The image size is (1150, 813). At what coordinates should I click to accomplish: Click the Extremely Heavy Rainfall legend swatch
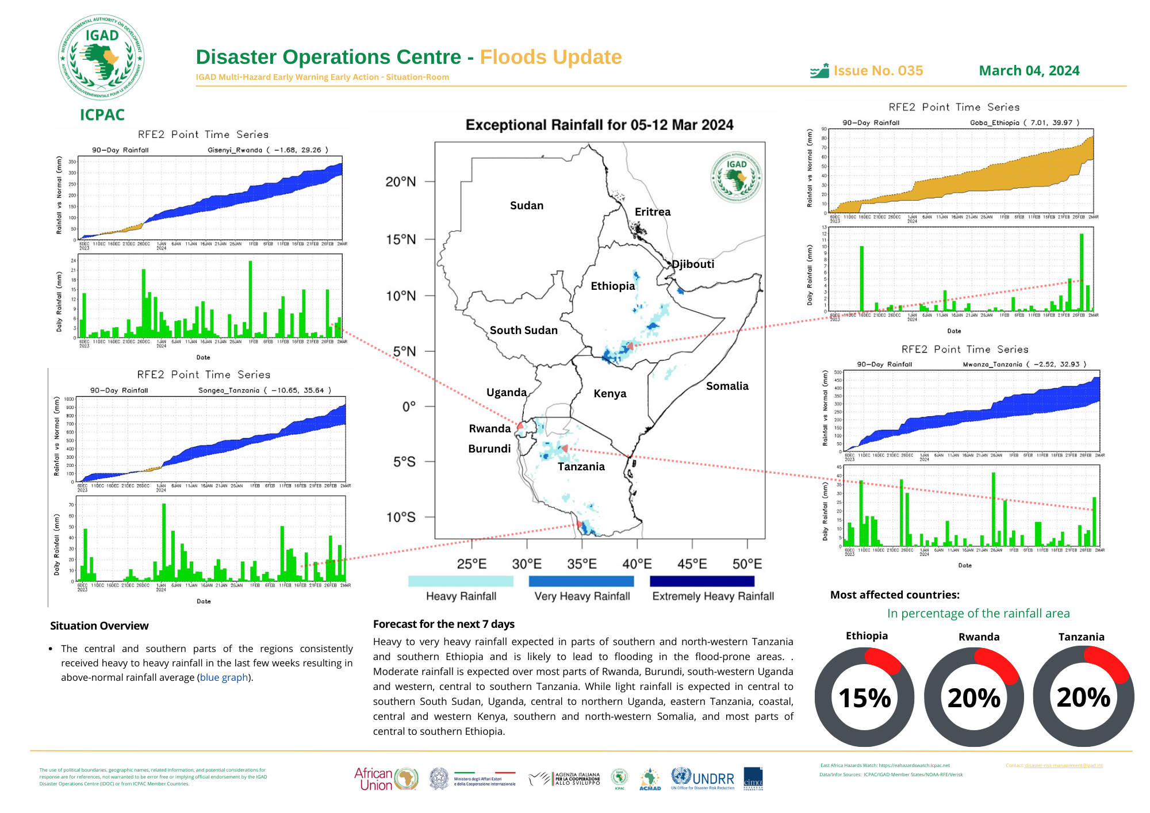pyautogui.click(x=701, y=581)
